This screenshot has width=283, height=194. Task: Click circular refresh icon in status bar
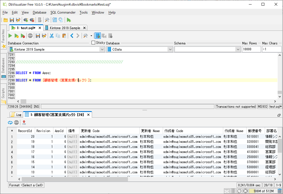[x=239, y=191]
